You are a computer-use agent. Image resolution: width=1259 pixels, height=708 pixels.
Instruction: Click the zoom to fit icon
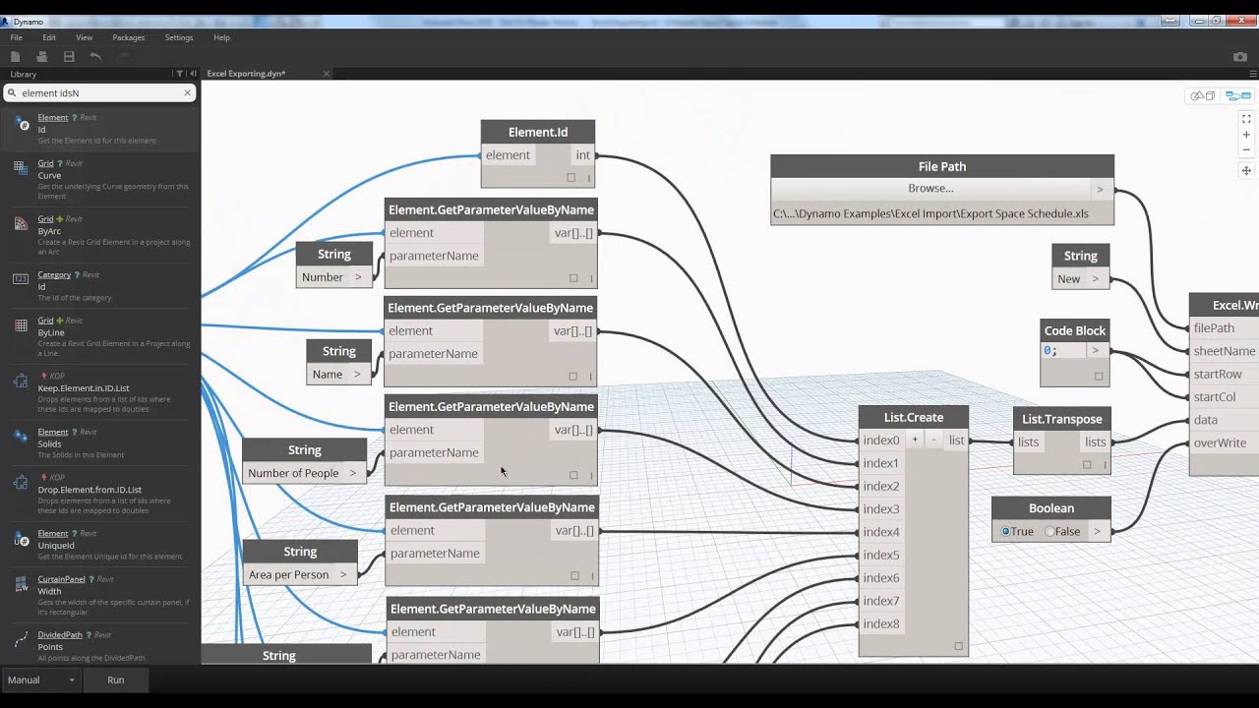tap(1246, 119)
